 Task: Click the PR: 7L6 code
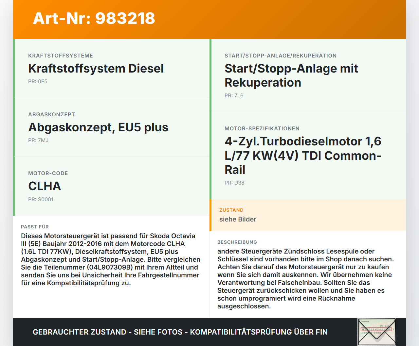tap(234, 95)
